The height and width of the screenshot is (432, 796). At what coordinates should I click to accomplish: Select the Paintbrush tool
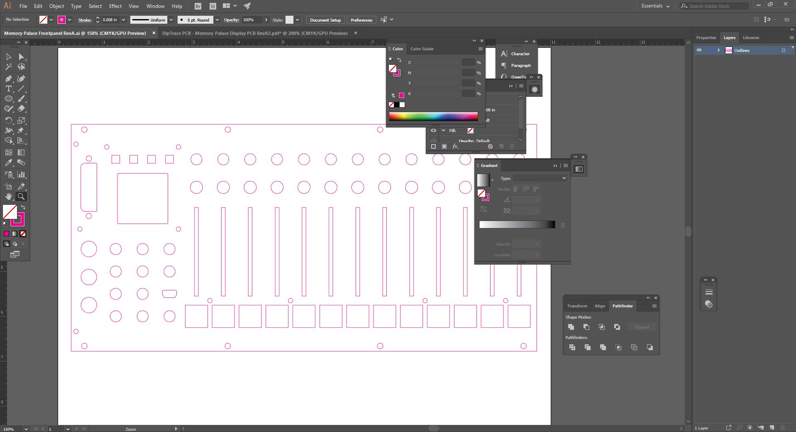21,99
